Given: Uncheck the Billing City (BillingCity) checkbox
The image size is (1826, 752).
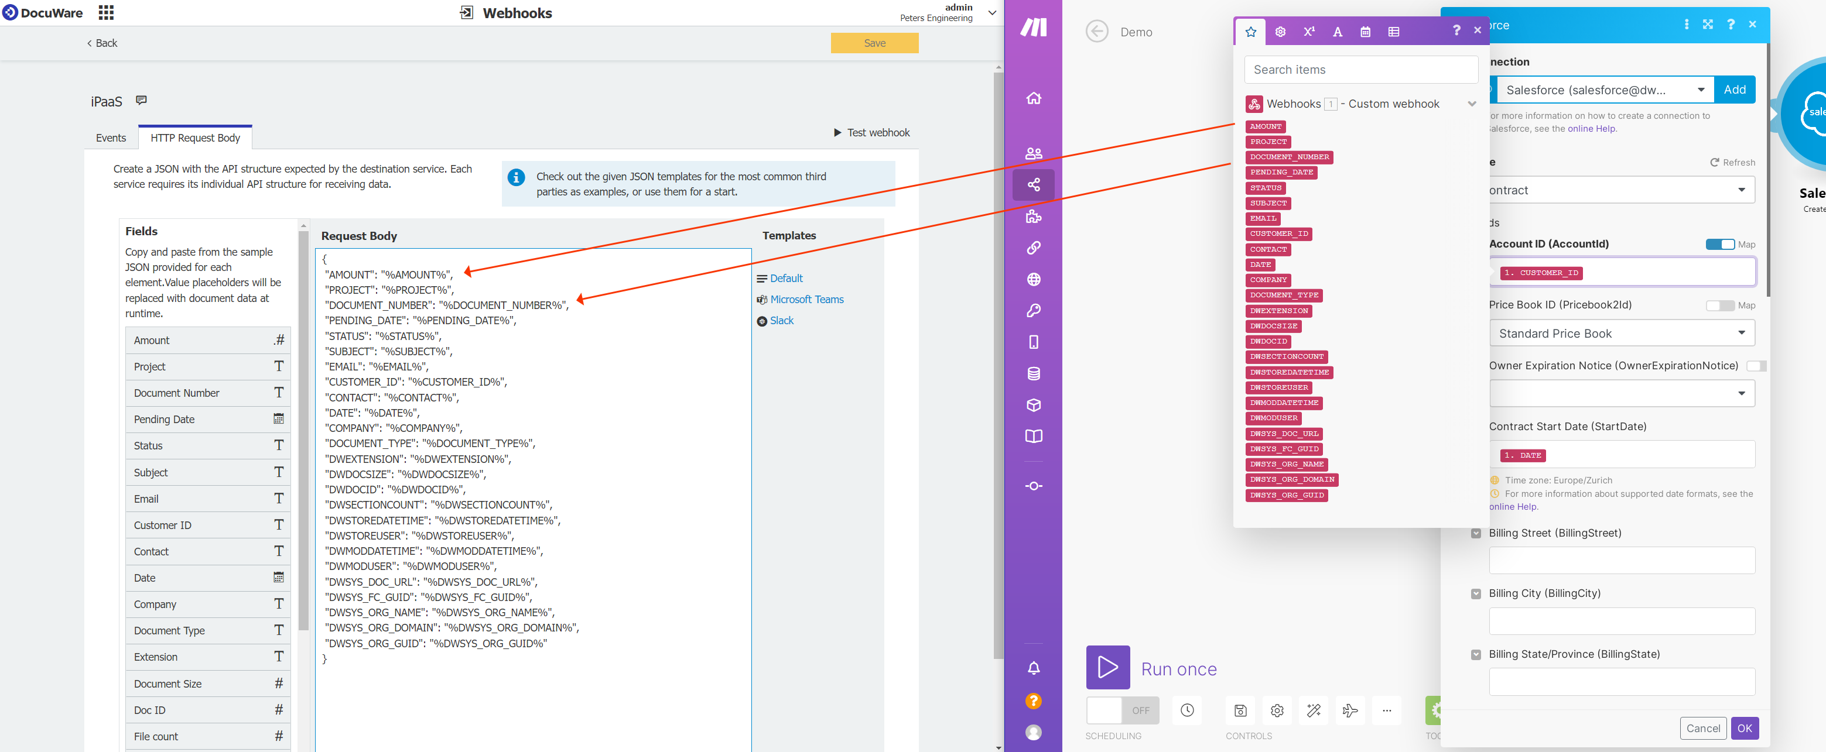Looking at the screenshot, I should tap(1475, 593).
